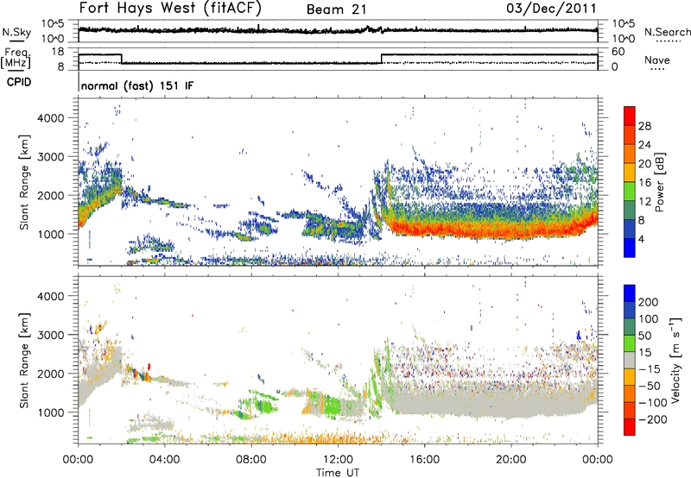Viewport: 691px width, 478px height.
Task: Click the velocity panel 'Slant Range [km]' label
Action: click(x=24, y=360)
